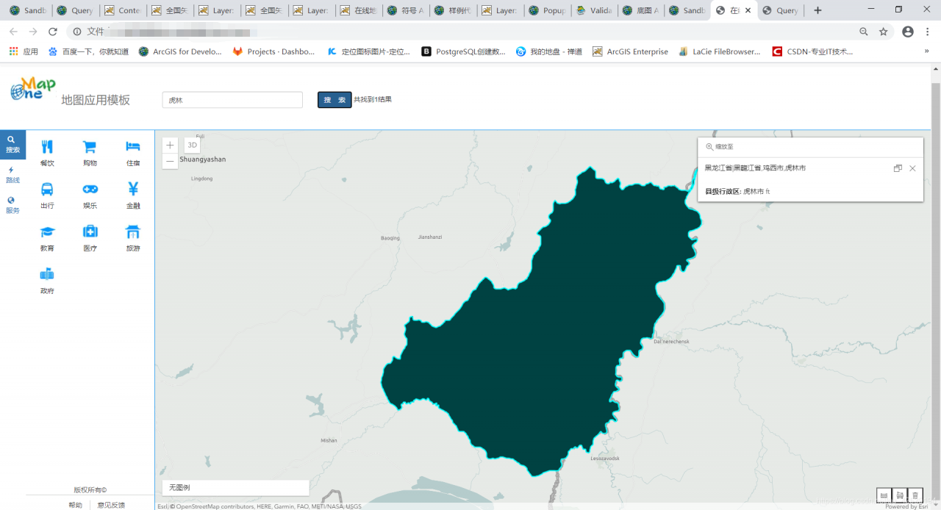
Task: Click the 搜索 search button
Action: (x=334, y=100)
